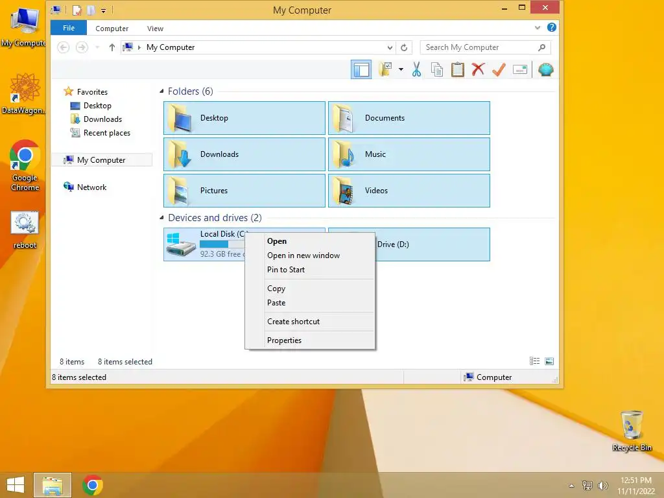Collapse the Devices and drives group
Viewport: 664px width, 498px height.
[x=161, y=218]
